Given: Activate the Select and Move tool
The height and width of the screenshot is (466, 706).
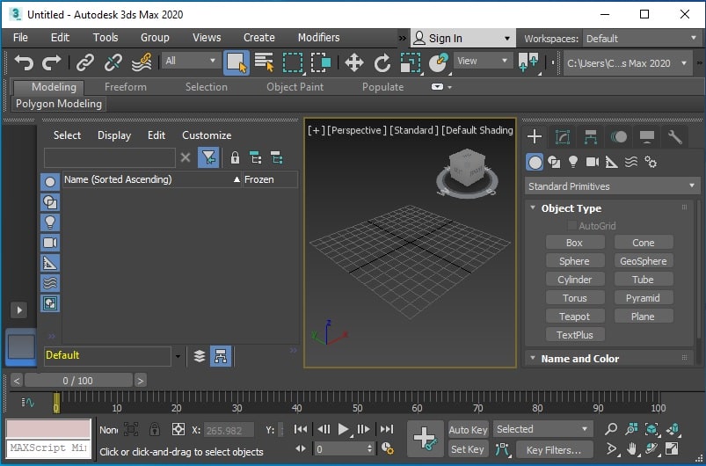Looking at the screenshot, I should pyautogui.click(x=354, y=62).
